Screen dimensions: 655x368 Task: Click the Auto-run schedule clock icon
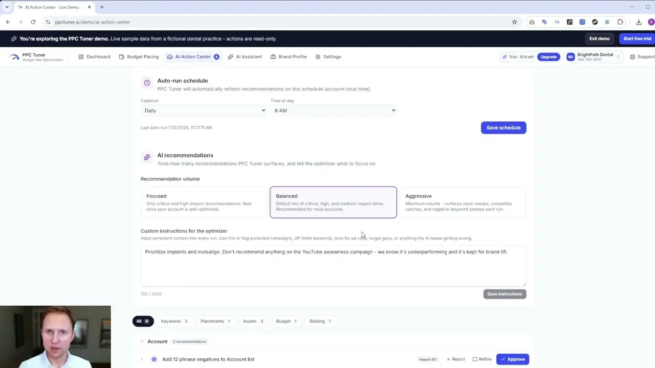[147, 83]
